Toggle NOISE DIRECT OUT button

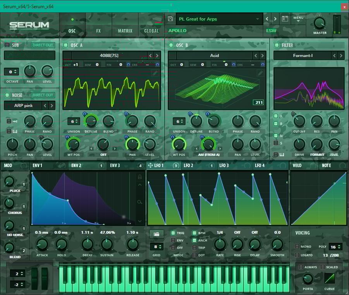pyautogui.click(x=43, y=95)
